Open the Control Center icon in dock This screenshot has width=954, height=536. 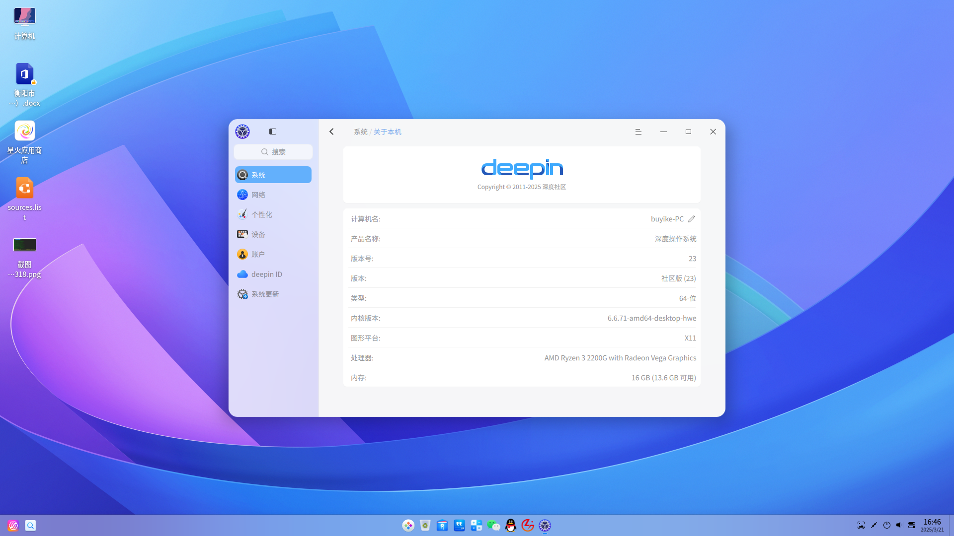point(545,526)
